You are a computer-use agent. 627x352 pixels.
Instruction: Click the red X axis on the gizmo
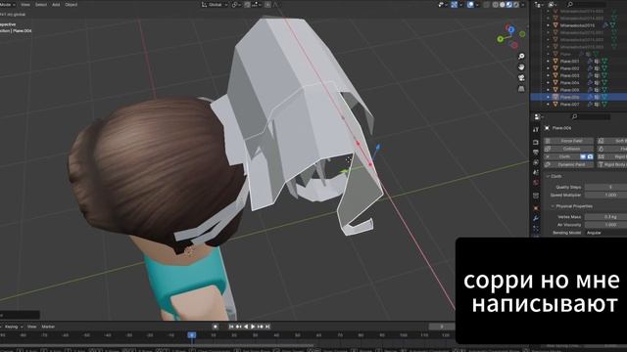(x=514, y=44)
